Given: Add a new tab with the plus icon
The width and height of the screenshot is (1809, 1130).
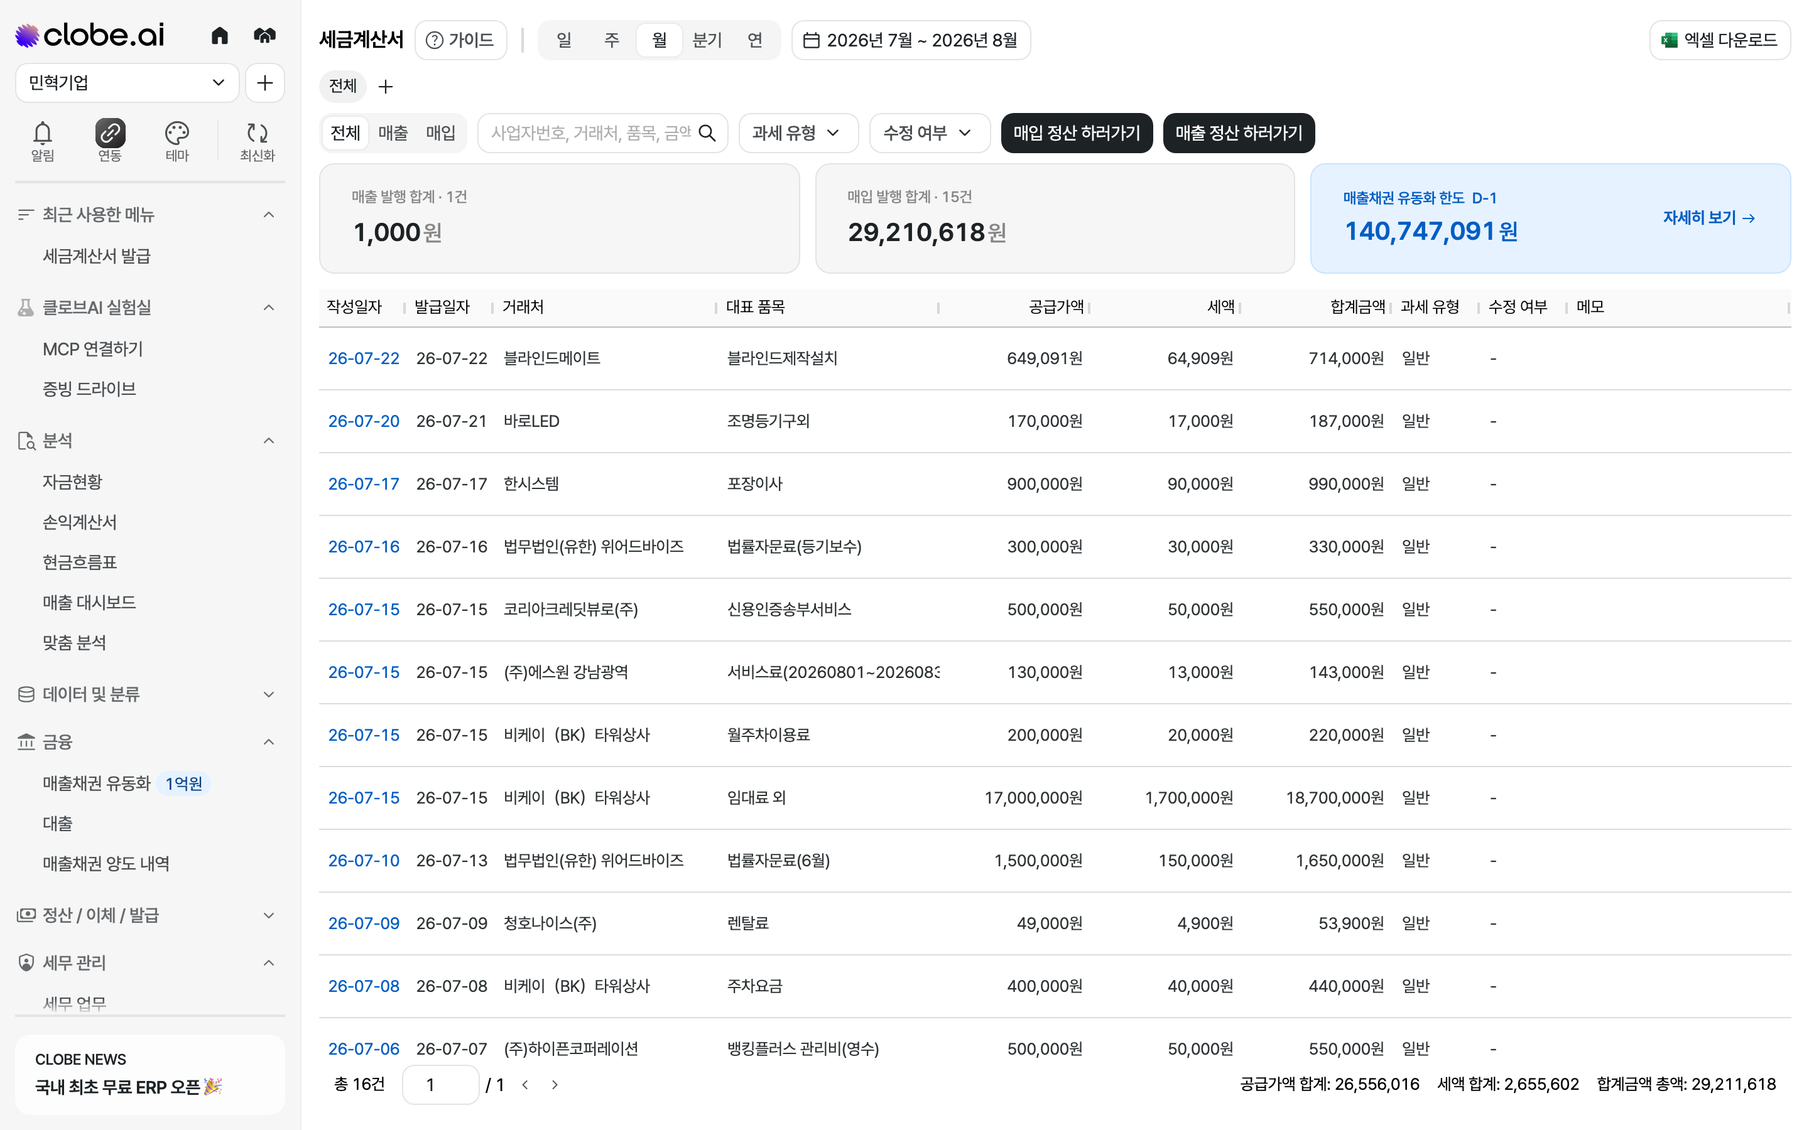Looking at the screenshot, I should tap(386, 87).
